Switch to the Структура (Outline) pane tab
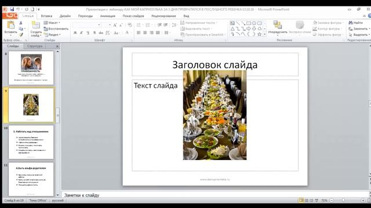 pos(35,46)
